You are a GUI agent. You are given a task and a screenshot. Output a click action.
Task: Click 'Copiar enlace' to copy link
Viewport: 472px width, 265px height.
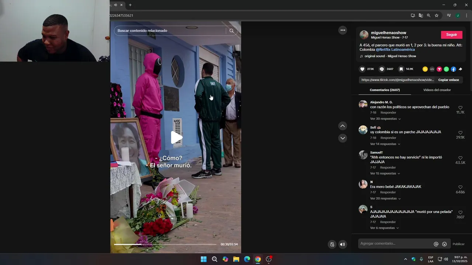(x=448, y=80)
